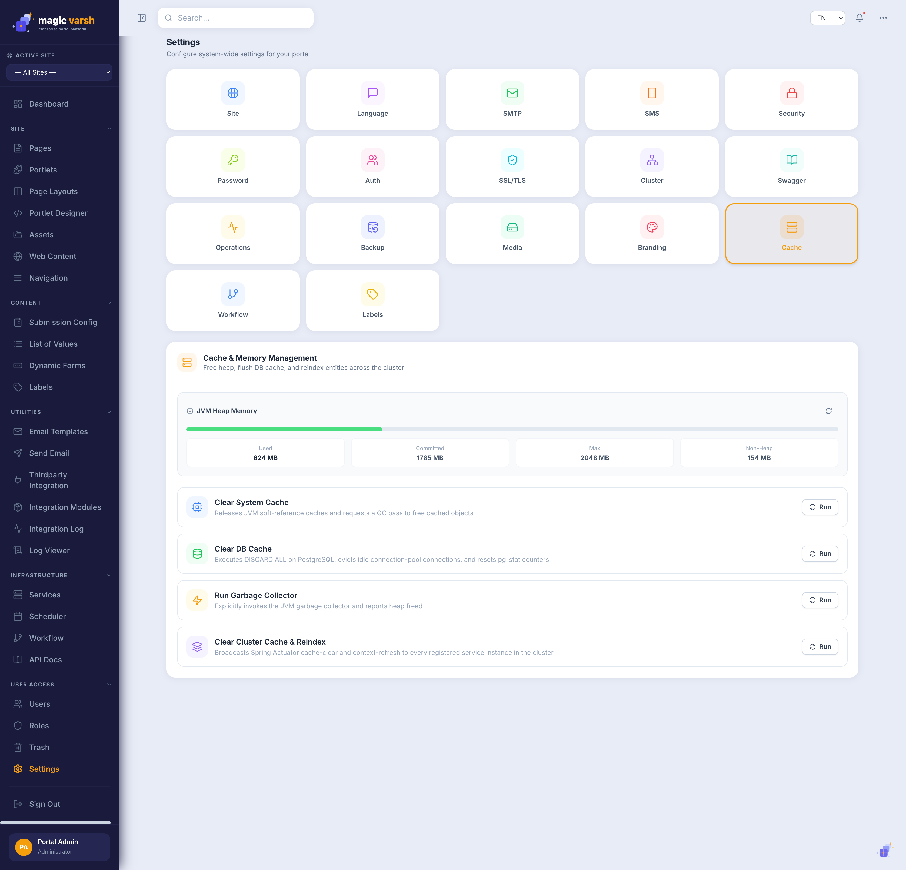Open the three-dot more options menu
The height and width of the screenshot is (870, 906).
tap(883, 18)
